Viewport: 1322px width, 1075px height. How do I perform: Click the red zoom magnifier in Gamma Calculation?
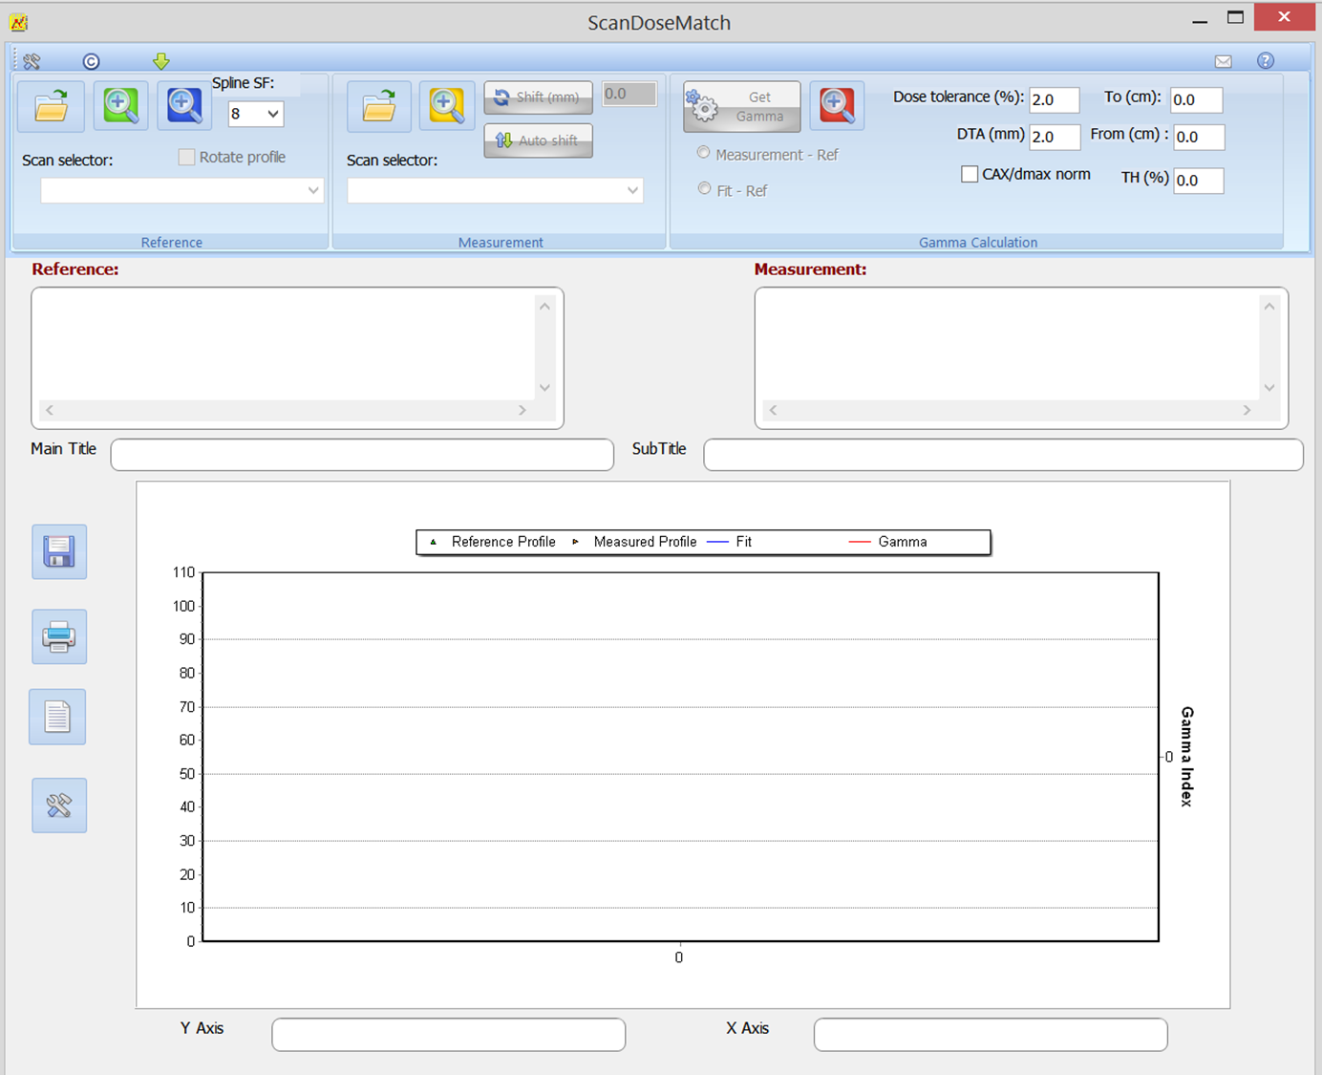[837, 106]
